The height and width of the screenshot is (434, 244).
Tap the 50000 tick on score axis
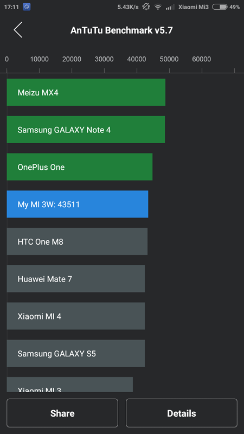tap(169, 59)
